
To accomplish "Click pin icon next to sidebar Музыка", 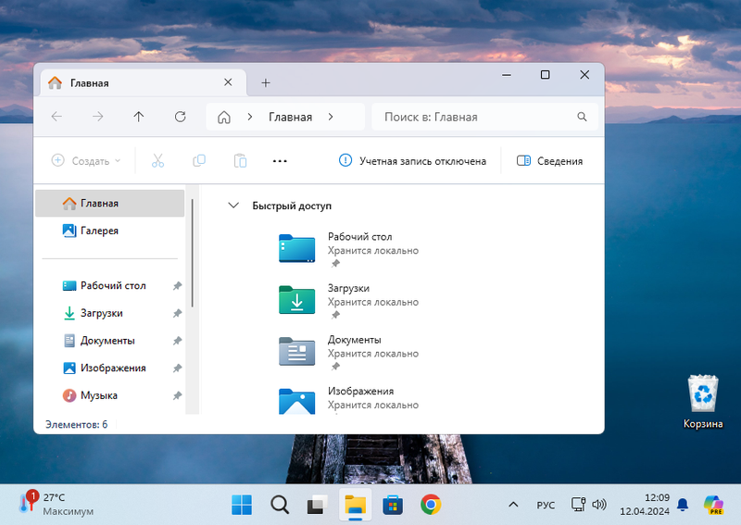I will (x=177, y=395).
